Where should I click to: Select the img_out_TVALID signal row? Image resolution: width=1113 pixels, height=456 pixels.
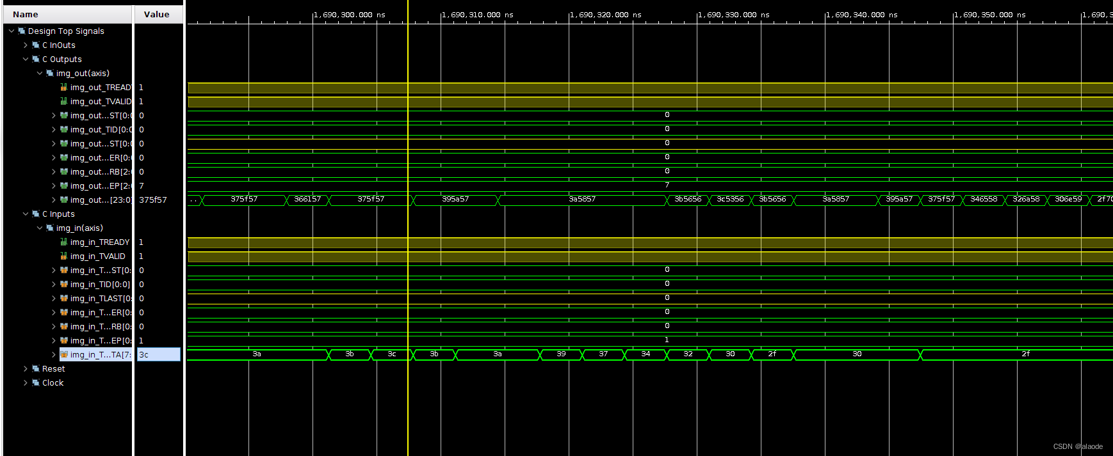click(100, 101)
